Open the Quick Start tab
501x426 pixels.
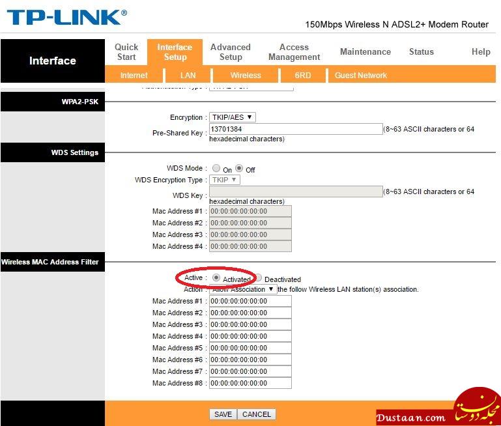click(126, 51)
